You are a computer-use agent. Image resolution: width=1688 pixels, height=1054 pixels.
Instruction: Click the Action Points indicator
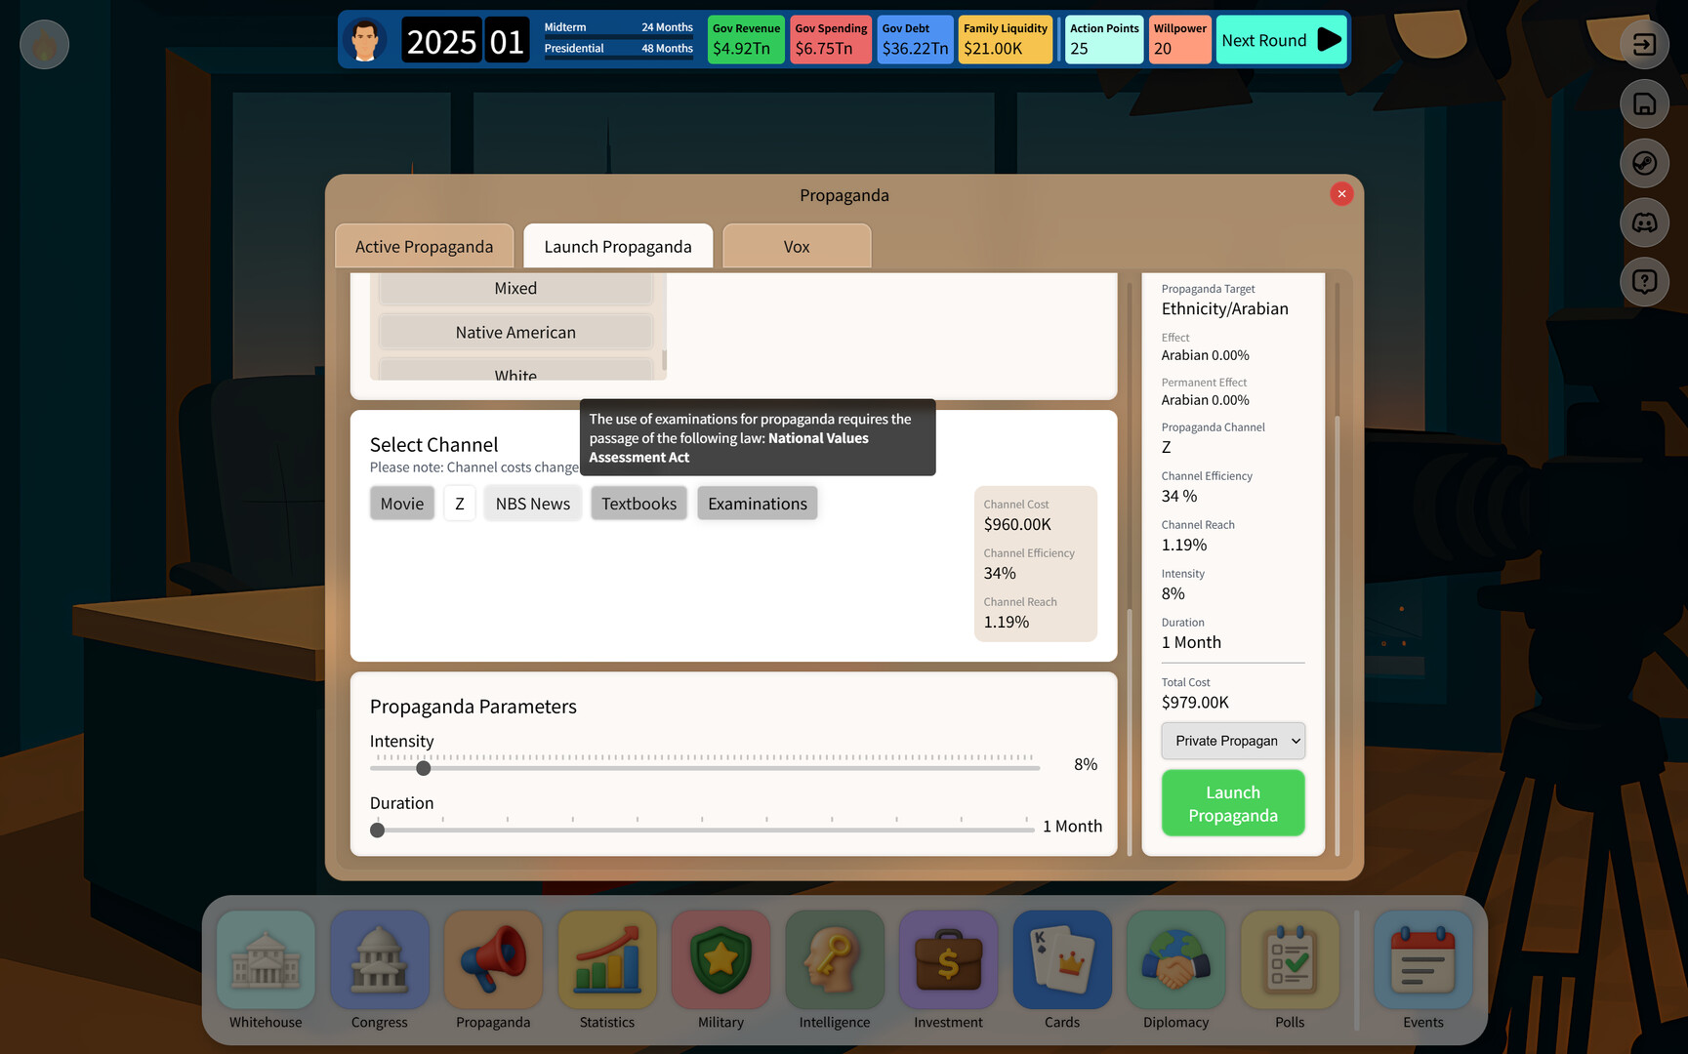[1104, 40]
